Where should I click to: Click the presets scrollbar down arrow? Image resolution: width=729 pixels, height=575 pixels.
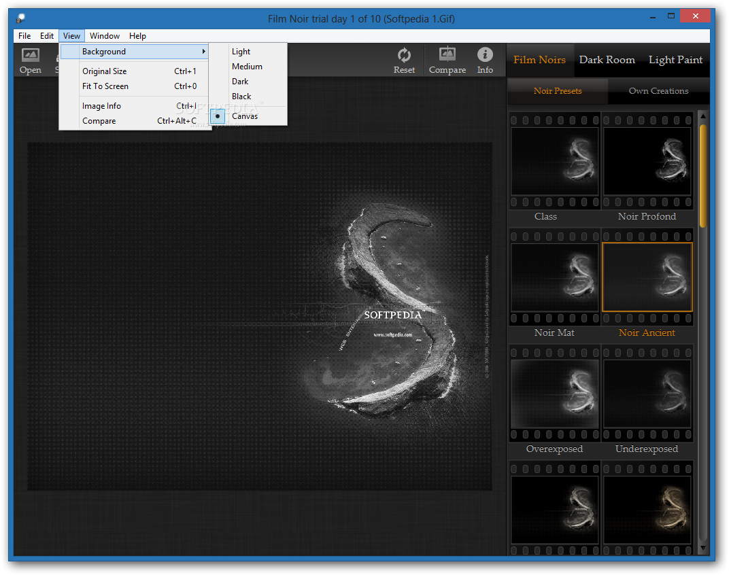tap(703, 548)
